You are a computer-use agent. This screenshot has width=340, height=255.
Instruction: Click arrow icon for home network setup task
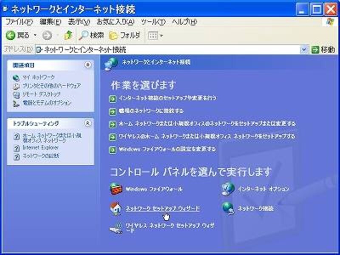112,125
